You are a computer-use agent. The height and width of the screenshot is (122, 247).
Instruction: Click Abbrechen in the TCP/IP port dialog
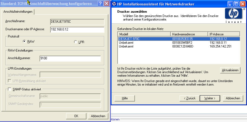pyautogui.click(x=98, y=116)
